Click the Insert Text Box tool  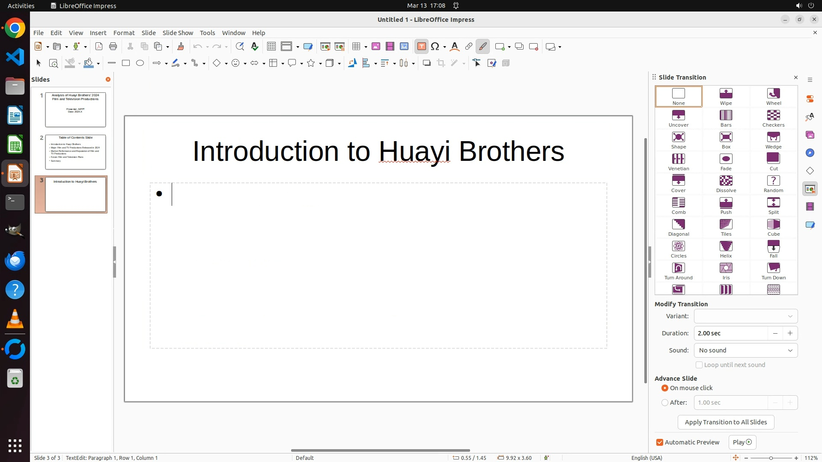[x=421, y=47]
